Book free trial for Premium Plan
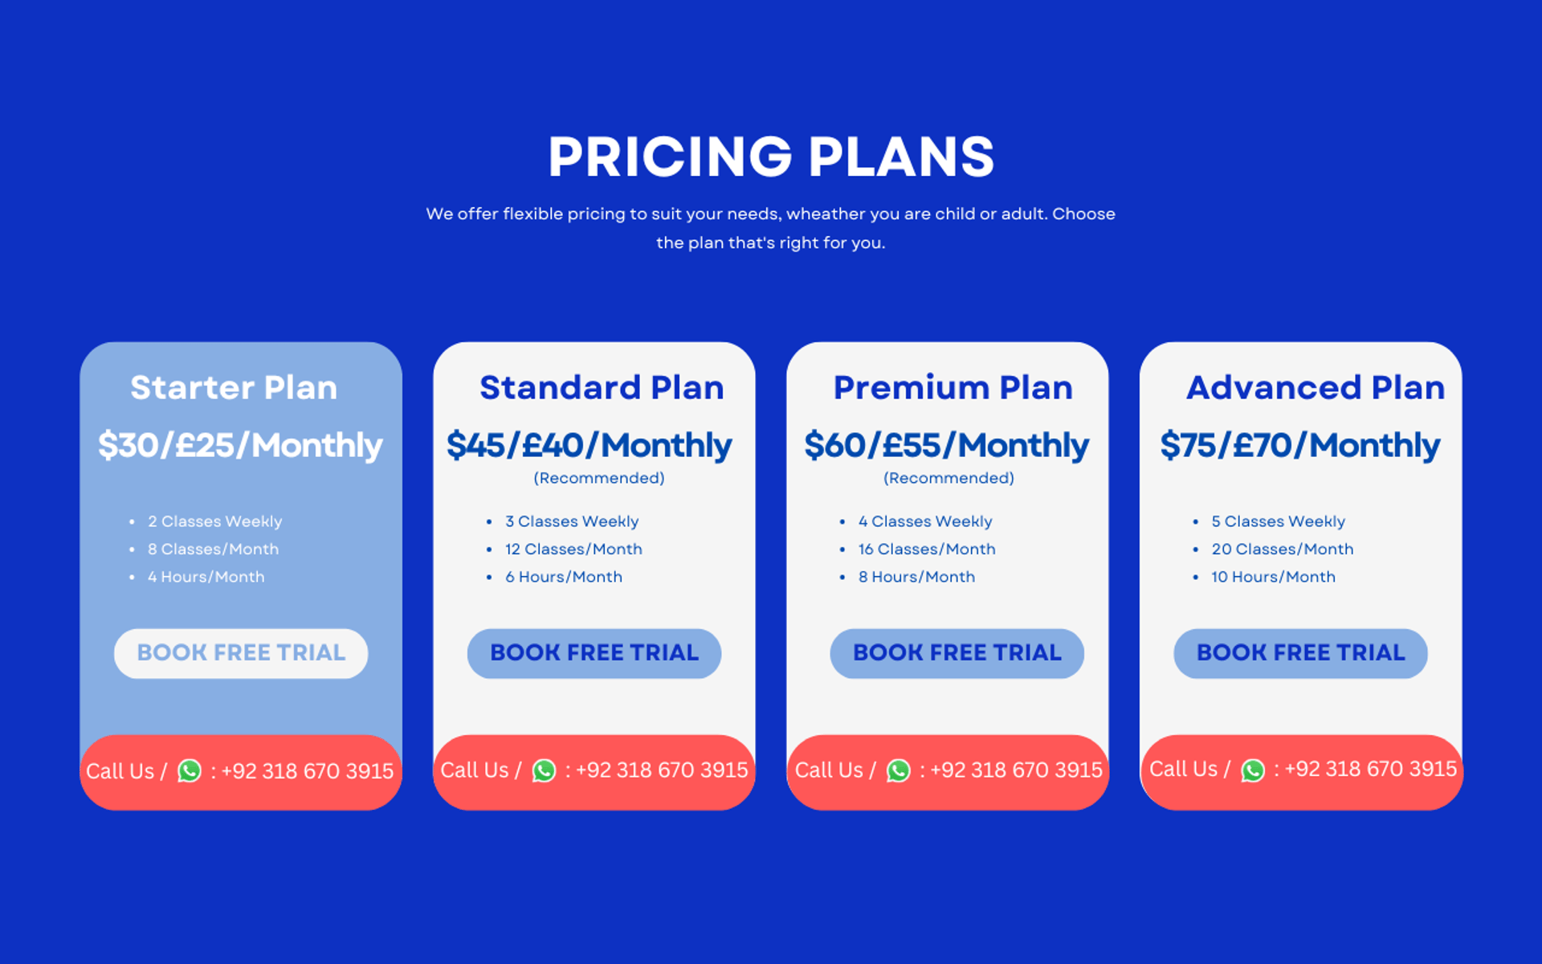 tap(957, 653)
